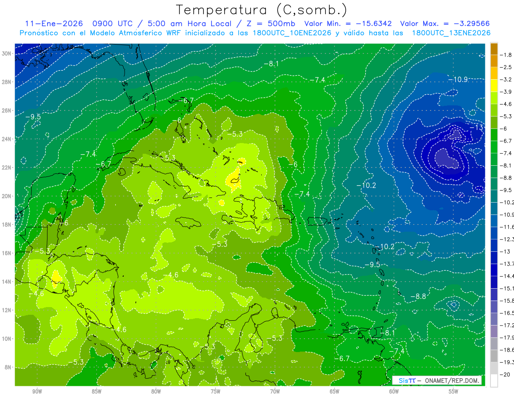Click the "75W" longitude axis label
Image resolution: width=514 pixels, height=397 pixels.
[215, 391]
